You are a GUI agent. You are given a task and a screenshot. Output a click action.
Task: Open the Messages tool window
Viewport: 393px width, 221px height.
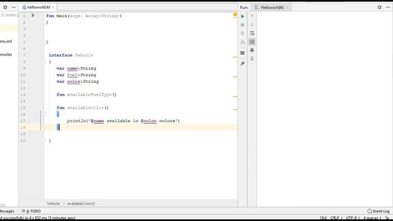click(x=7, y=211)
